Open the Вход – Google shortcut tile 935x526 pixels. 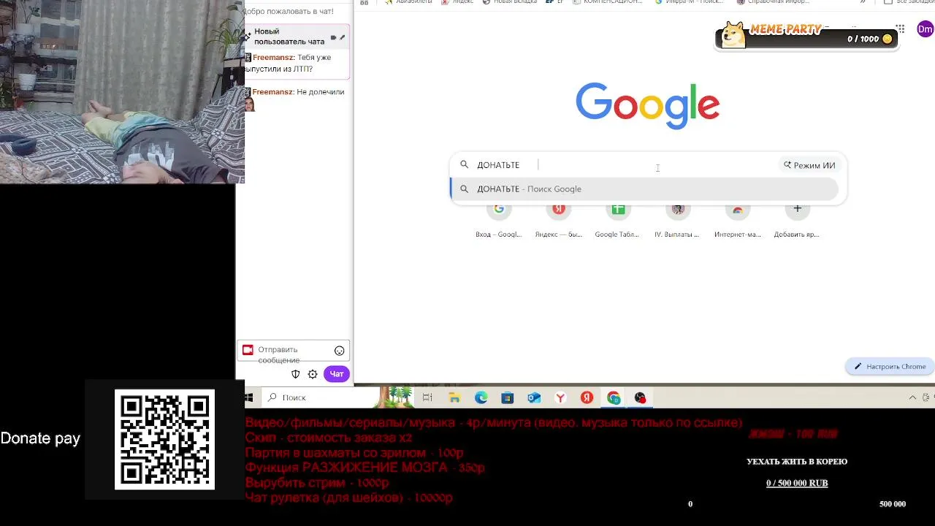point(499,220)
